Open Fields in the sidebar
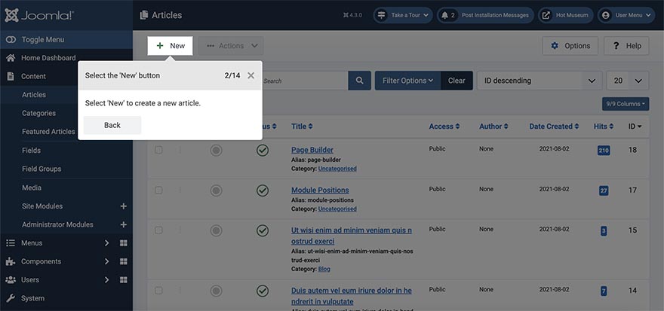 (x=32, y=150)
